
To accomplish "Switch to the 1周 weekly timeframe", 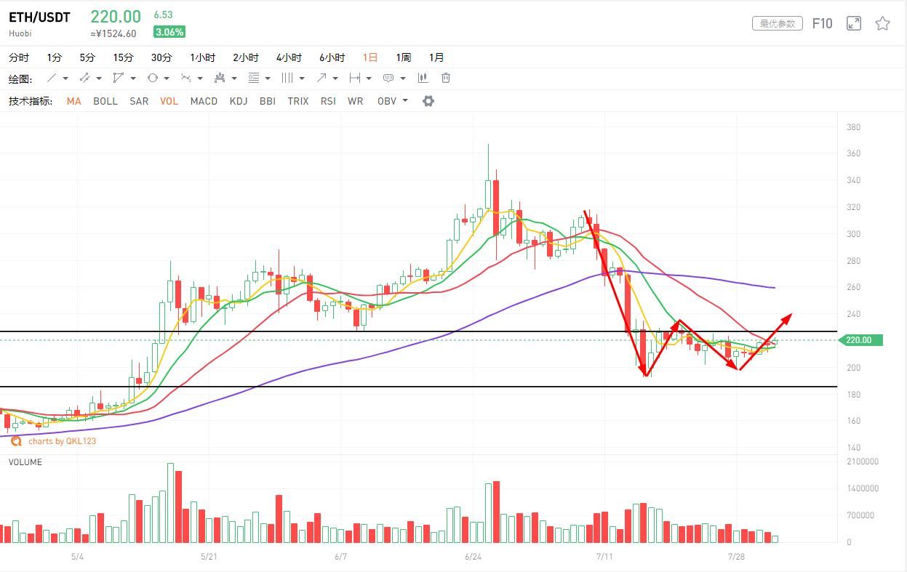I will click(x=403, y=57).
